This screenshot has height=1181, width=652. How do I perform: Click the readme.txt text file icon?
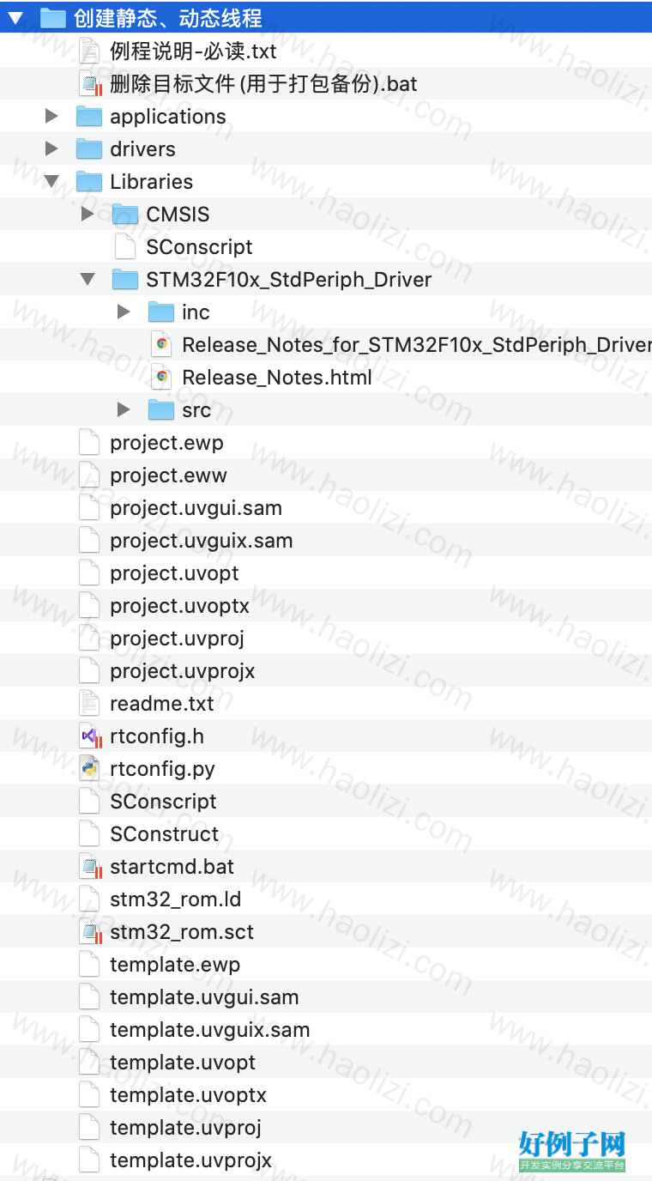point(89,703)
